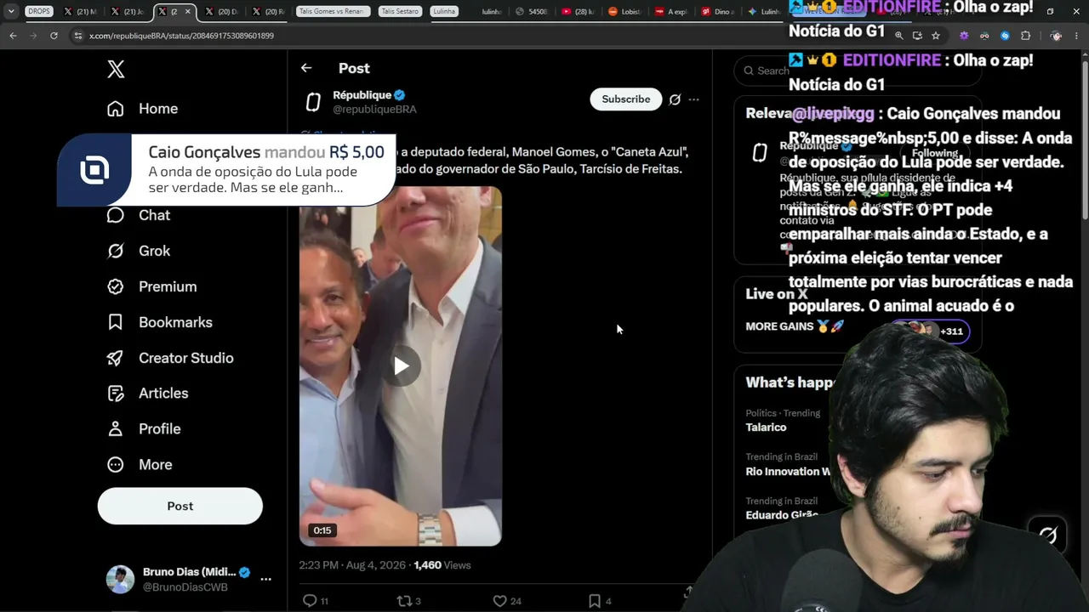The image size is (1089, 612).
Task: Switch to the Dino browser tab
Action: 716,12
